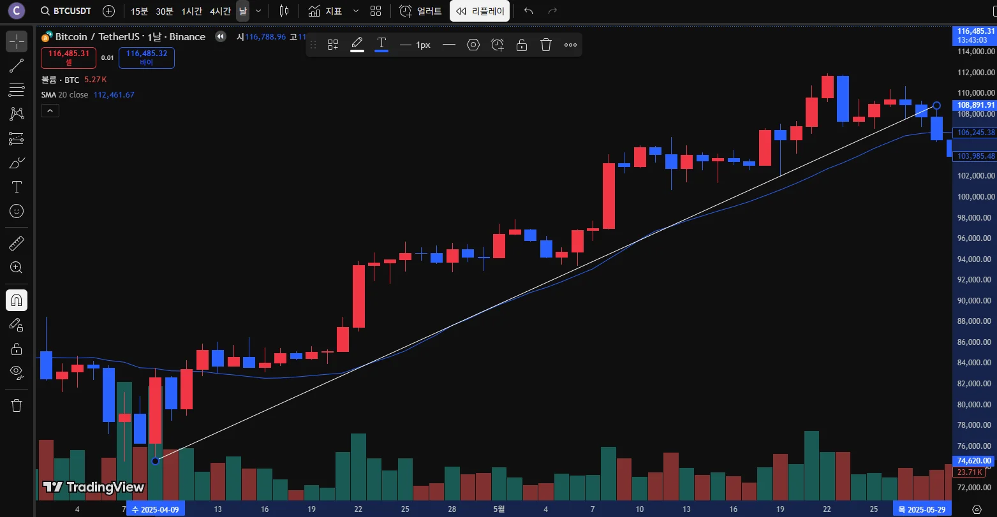The height and width of the screenshot is (517, 997).
Task: Lock the selected trend line
Action: [522, 45]
